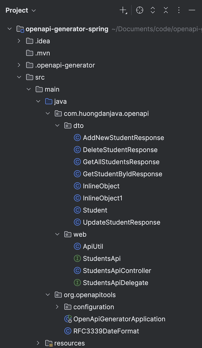Click the StudentsApi interface icon

[77, 258]
